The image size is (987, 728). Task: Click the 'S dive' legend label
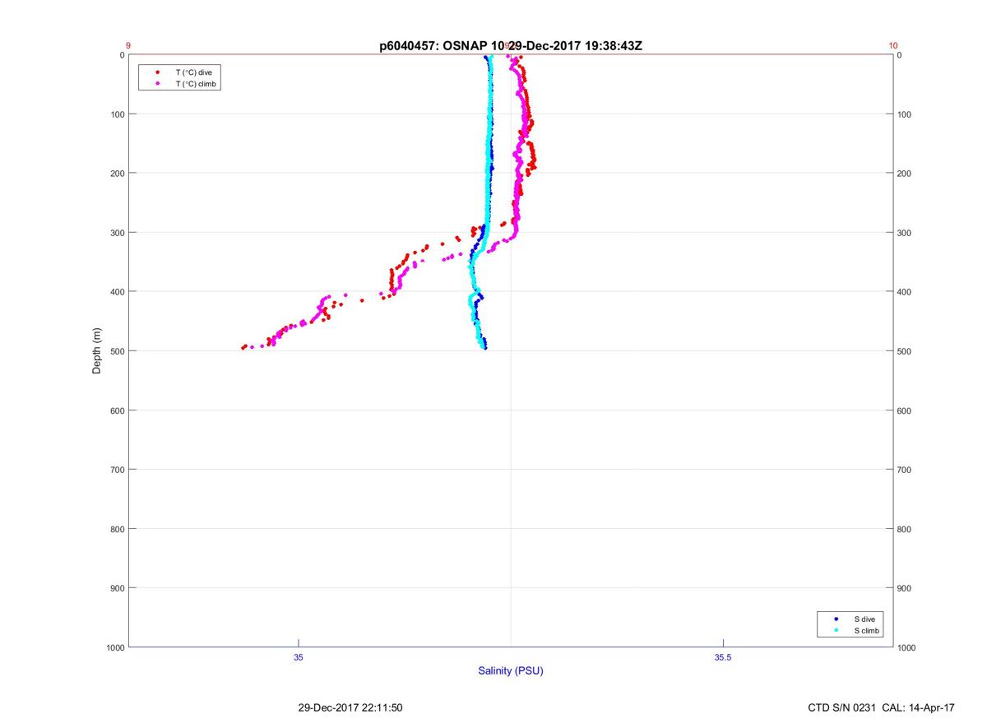pos(864,619)
